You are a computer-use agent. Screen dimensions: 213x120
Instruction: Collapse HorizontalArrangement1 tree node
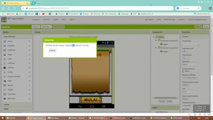pyautogui.click(x=156, y=40)
